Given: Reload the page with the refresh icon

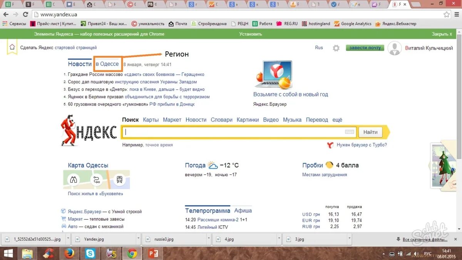Looking at the screenshot, I should pos(25,14).
